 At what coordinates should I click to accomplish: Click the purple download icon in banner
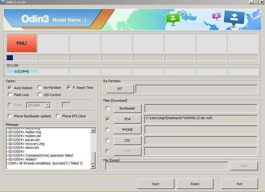pos(217,16)
